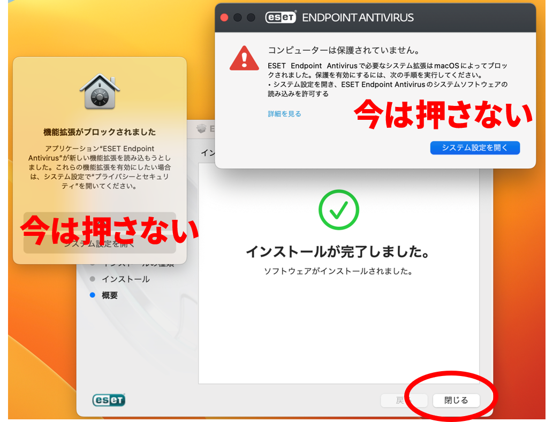This screenshot has width=553, height=422.
Task: Click the gray bullet beside インストール
Action: click(93, 279)
